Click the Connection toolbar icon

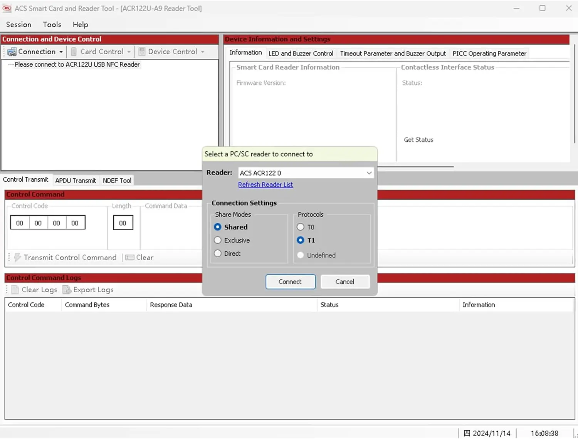pos(12,52)
